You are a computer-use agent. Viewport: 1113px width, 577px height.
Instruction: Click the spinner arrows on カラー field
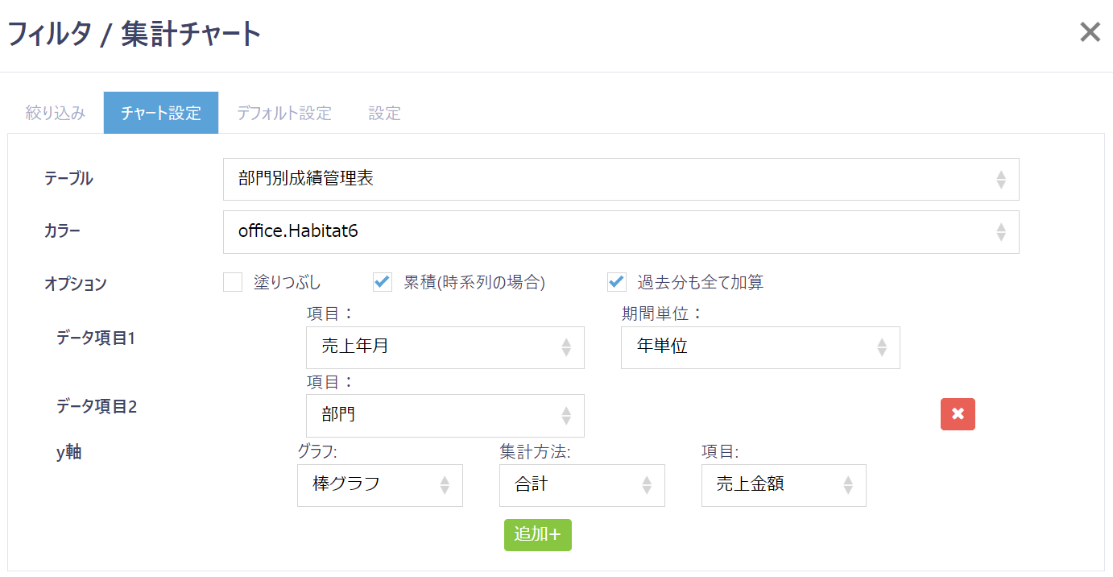tap(1000, 232)
